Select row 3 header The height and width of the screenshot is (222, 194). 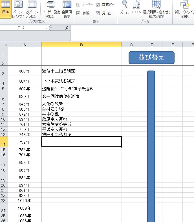point(4,71)
